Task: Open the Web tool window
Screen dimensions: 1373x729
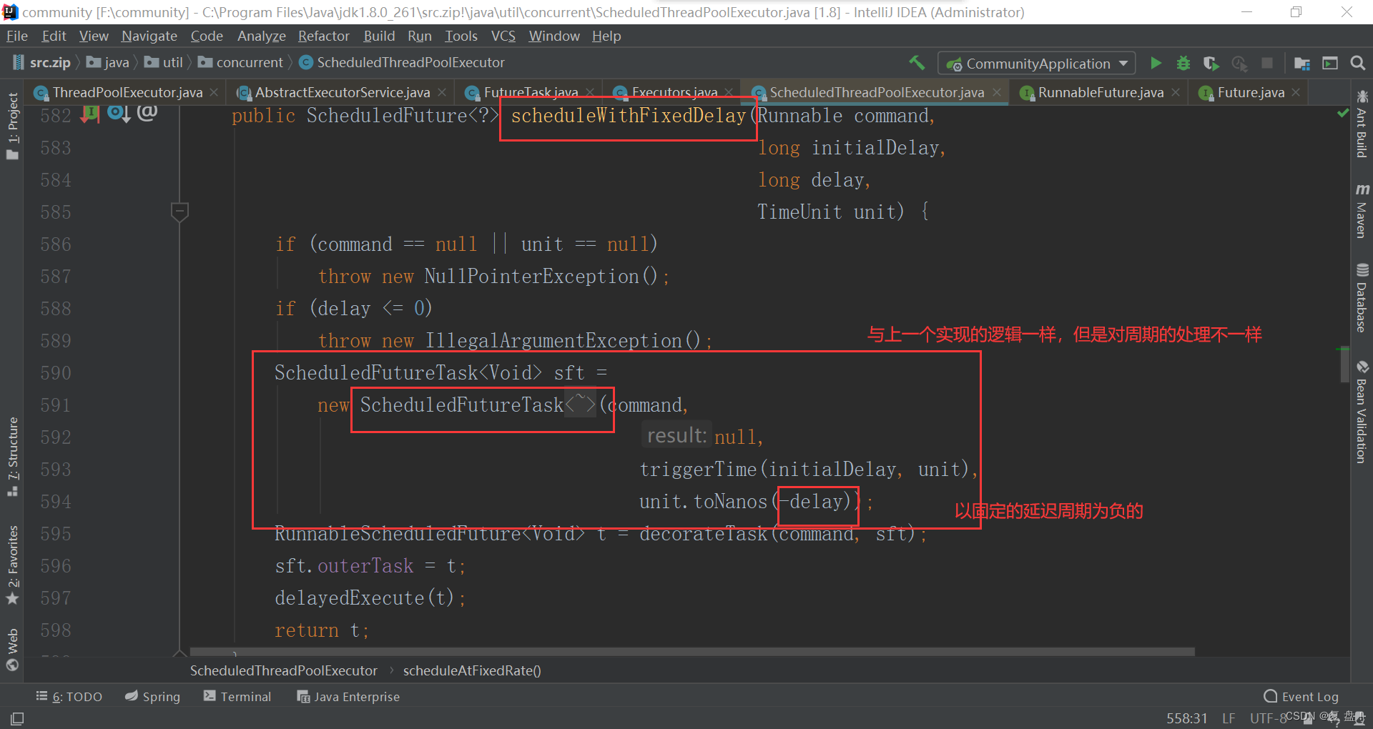Action: coord(12,650)
